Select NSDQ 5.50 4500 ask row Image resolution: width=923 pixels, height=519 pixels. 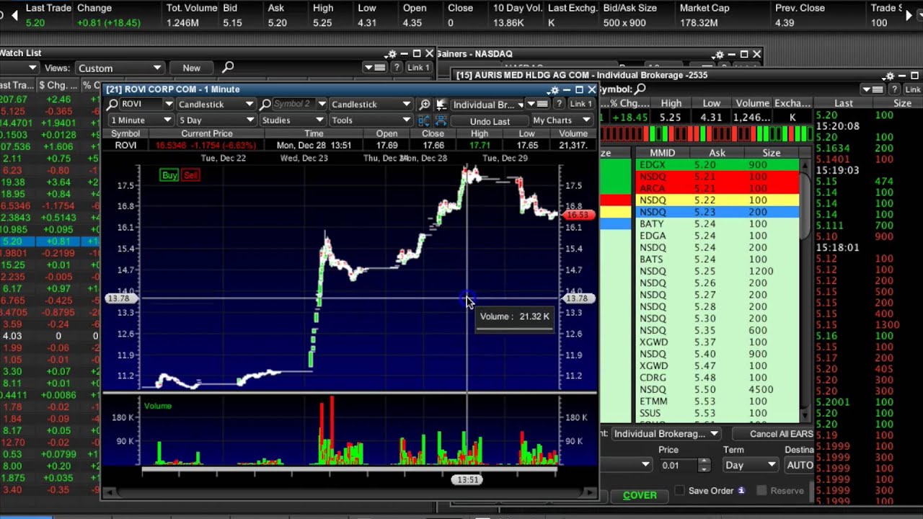[x=717, y=389]
